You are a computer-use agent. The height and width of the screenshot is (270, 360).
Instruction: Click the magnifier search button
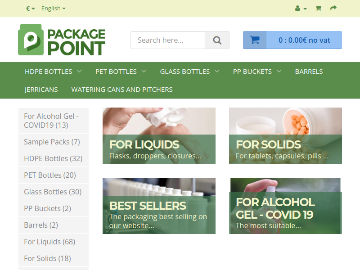[217, 40]
